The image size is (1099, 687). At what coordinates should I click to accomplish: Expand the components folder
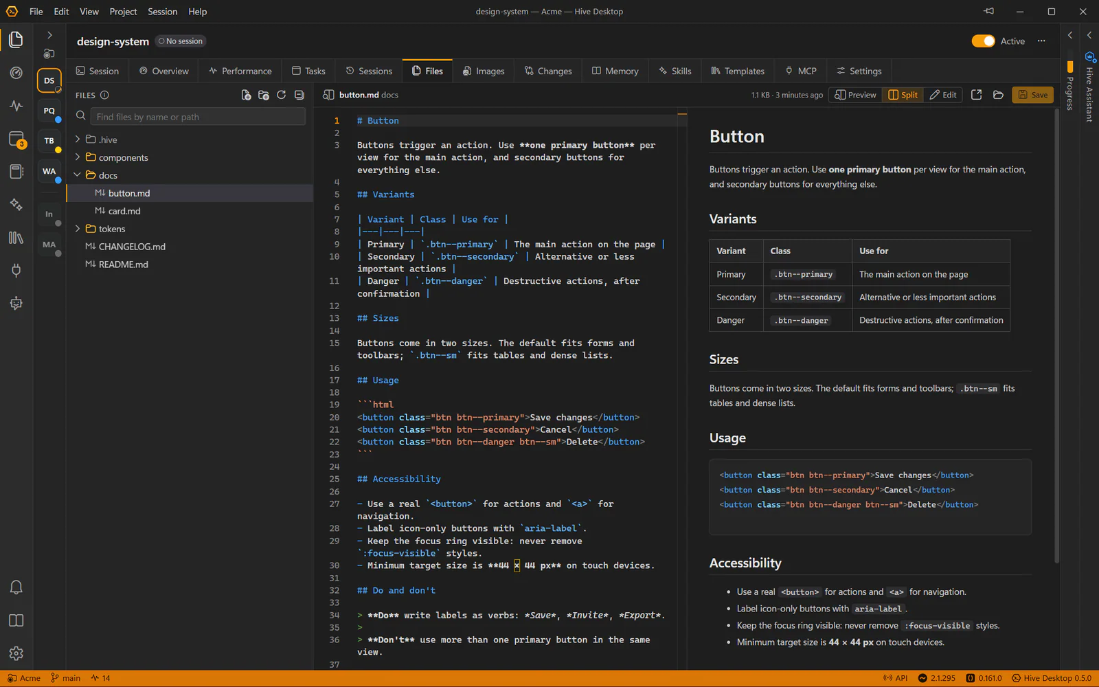(x=78, y=157)
